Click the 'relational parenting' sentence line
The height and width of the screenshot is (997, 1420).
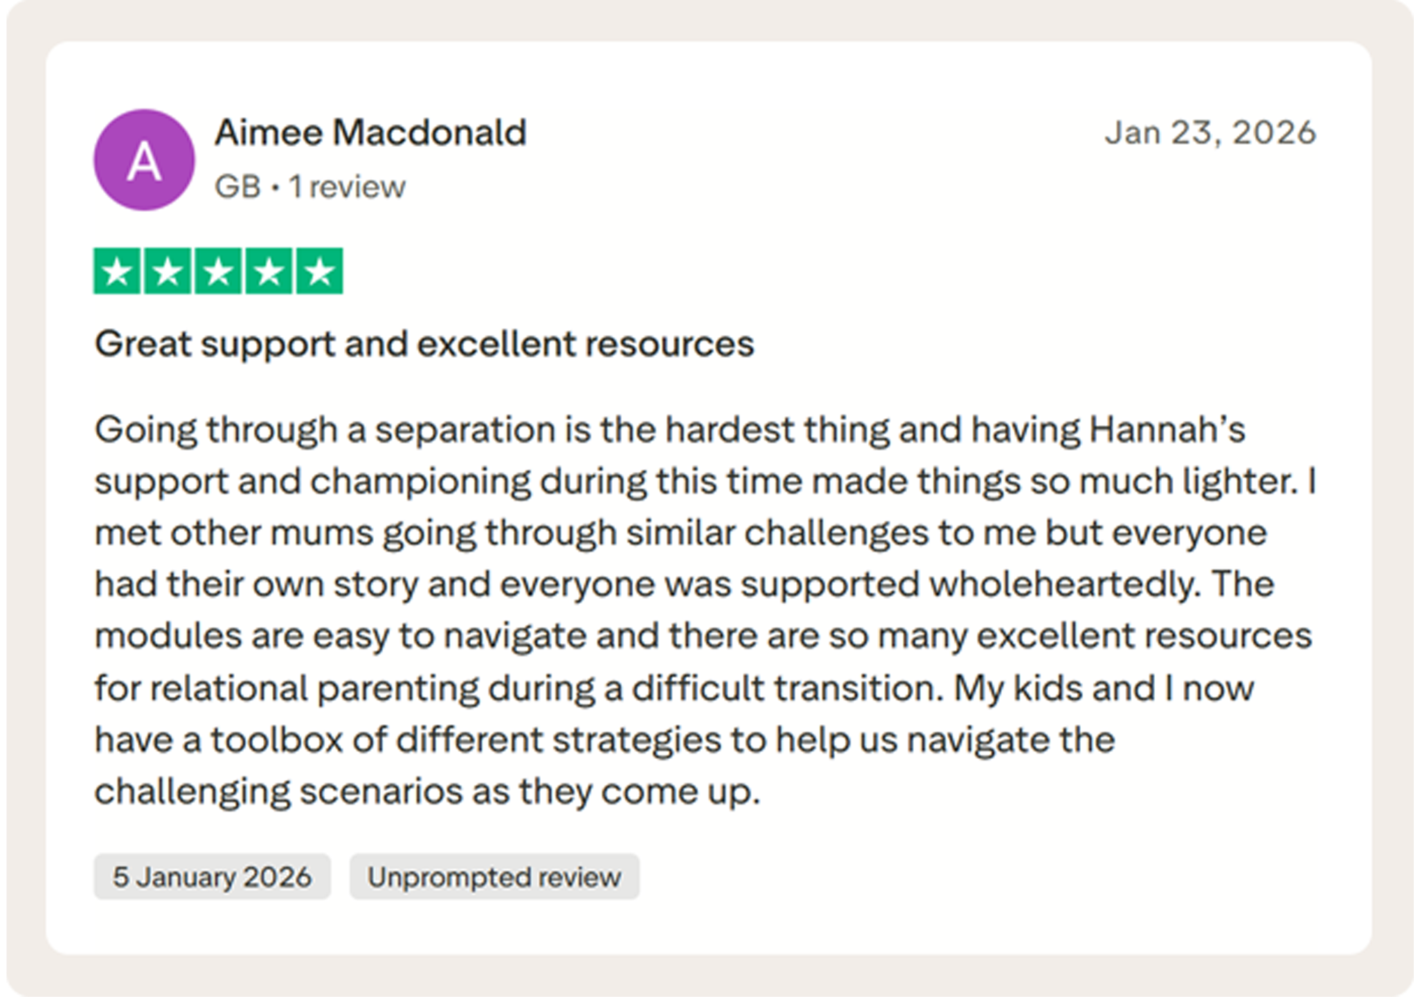(x=674, y=689)
